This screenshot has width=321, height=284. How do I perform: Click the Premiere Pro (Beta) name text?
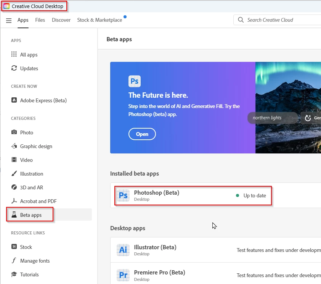[x=159, y=272]
